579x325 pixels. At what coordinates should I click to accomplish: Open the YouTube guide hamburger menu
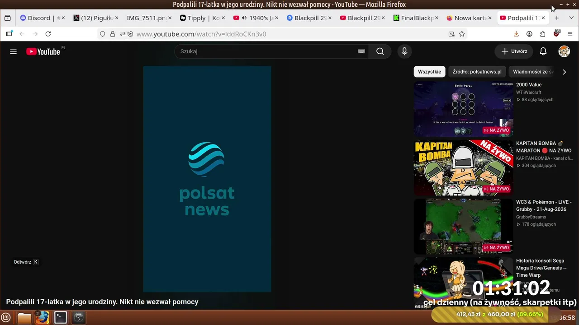tap(13, 51)
